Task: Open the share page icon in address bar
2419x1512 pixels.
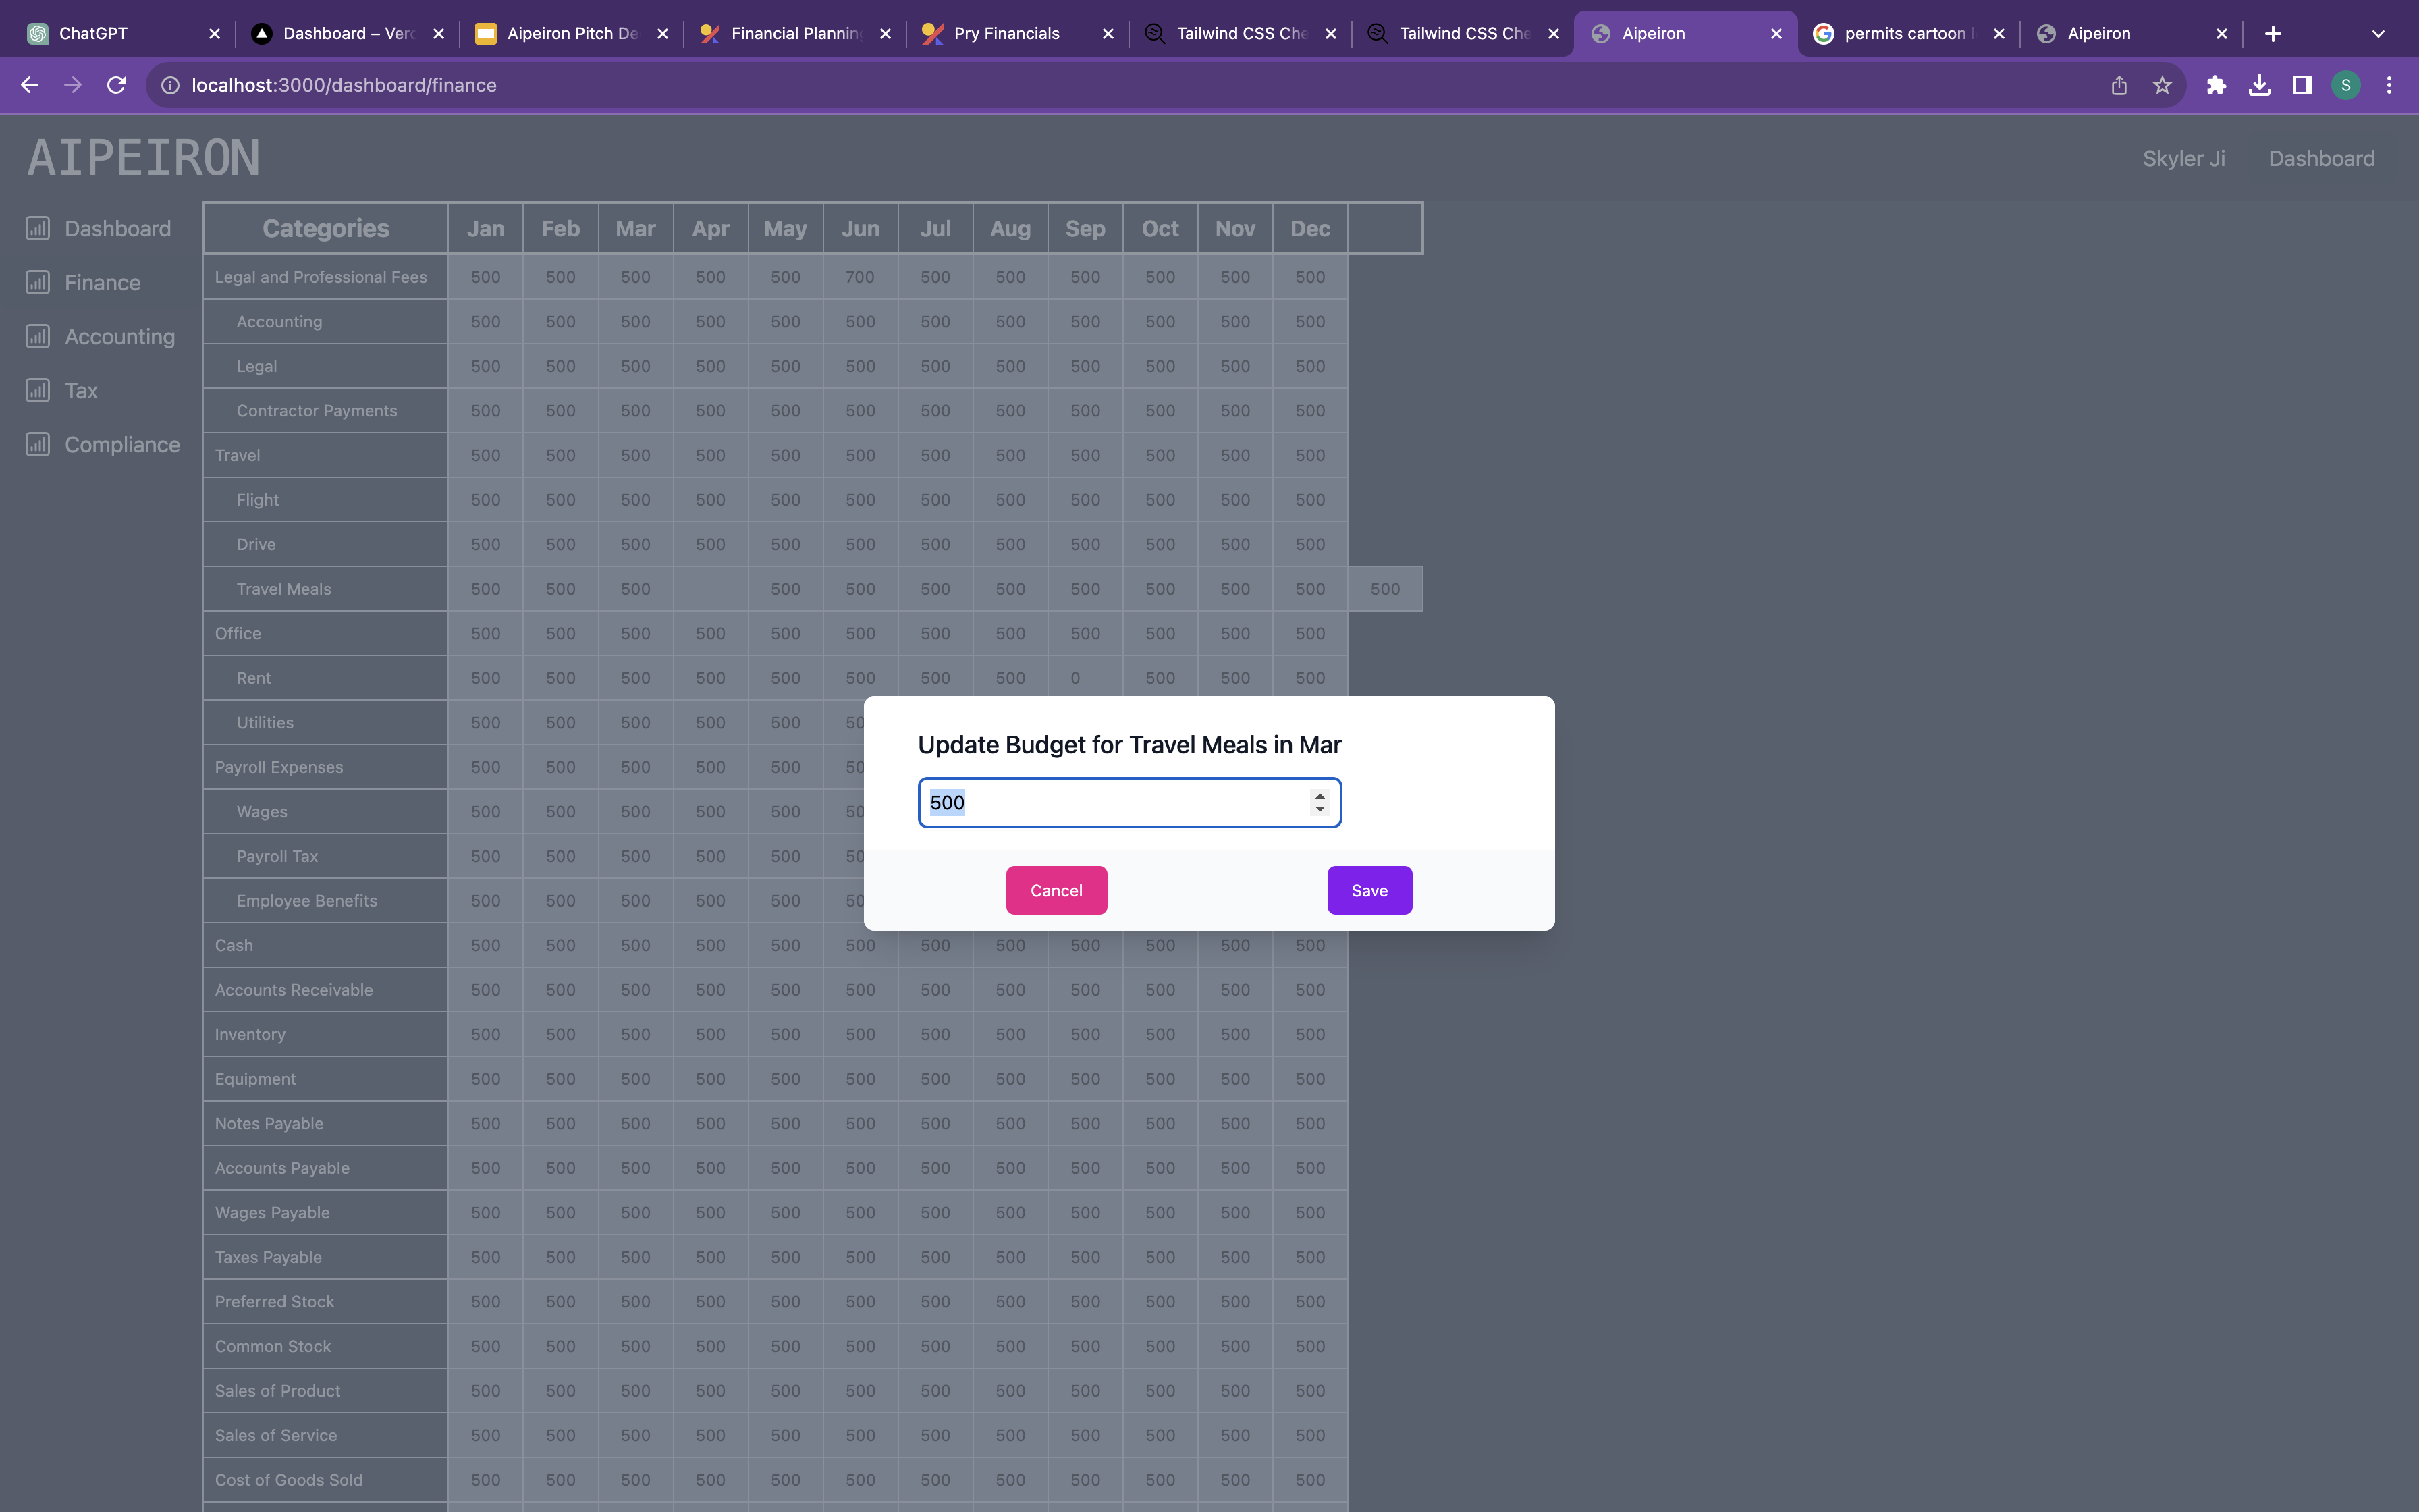Action: [x=2119, y=85]
